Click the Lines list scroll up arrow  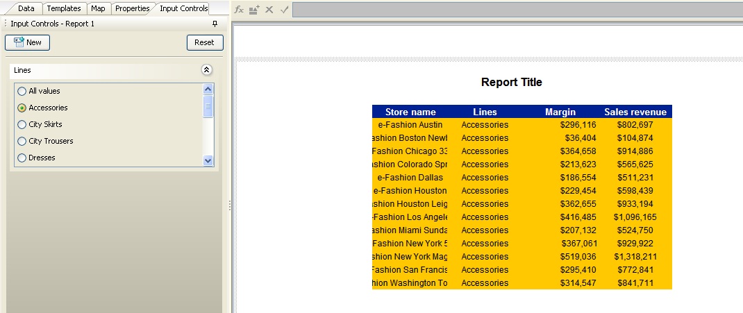click(208, 89)
